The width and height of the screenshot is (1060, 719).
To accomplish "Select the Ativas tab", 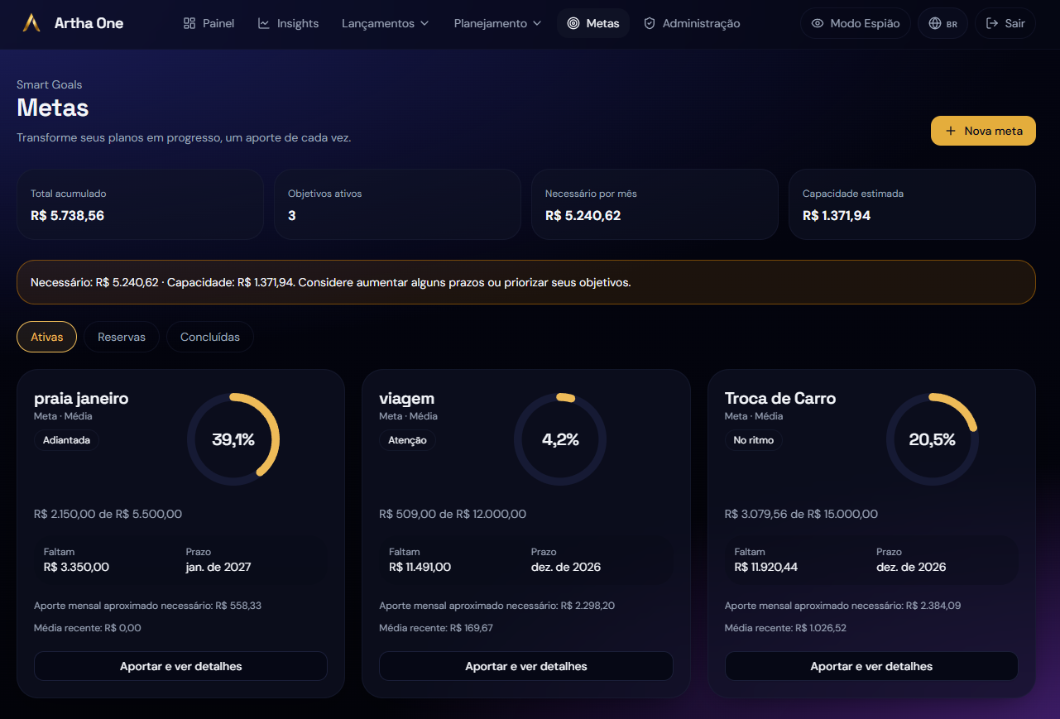I will (x=46, y=337).
